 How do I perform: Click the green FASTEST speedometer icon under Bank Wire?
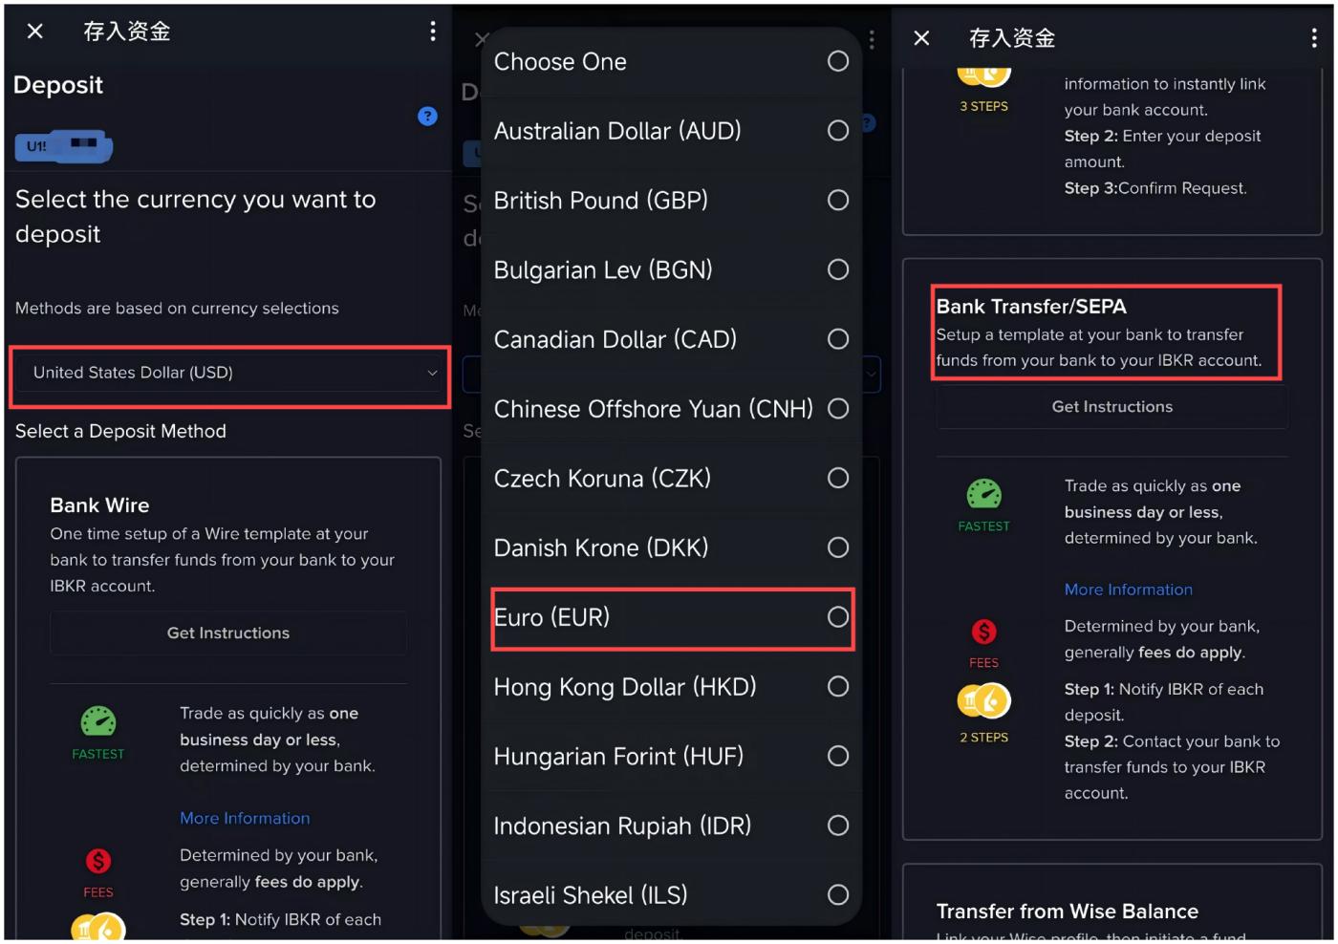[98, 721]
